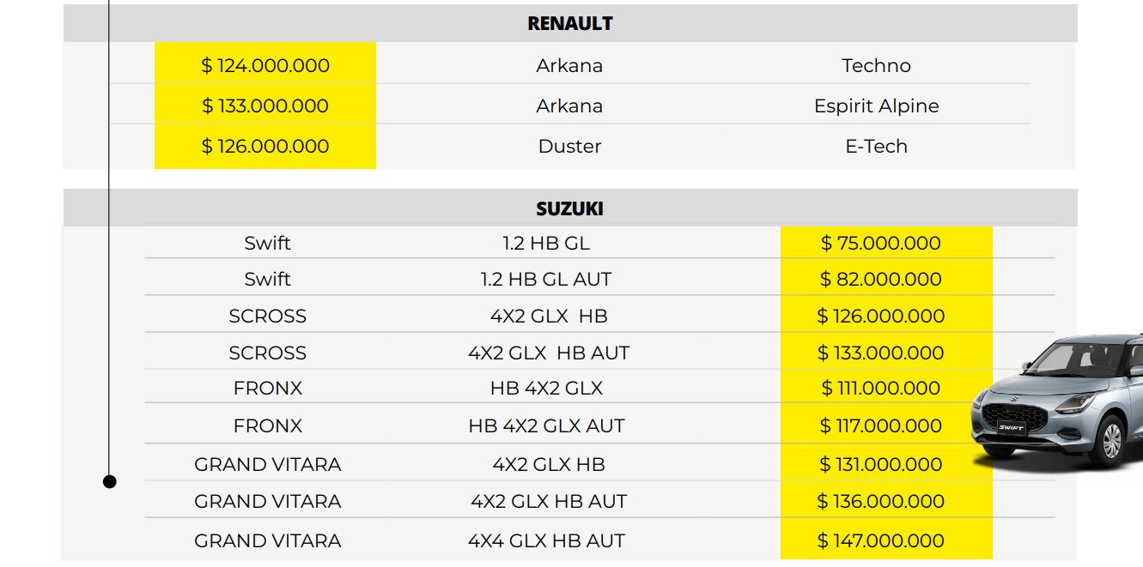Click the RENAULT section header
1143x567 pixels.
coord(569,23)
